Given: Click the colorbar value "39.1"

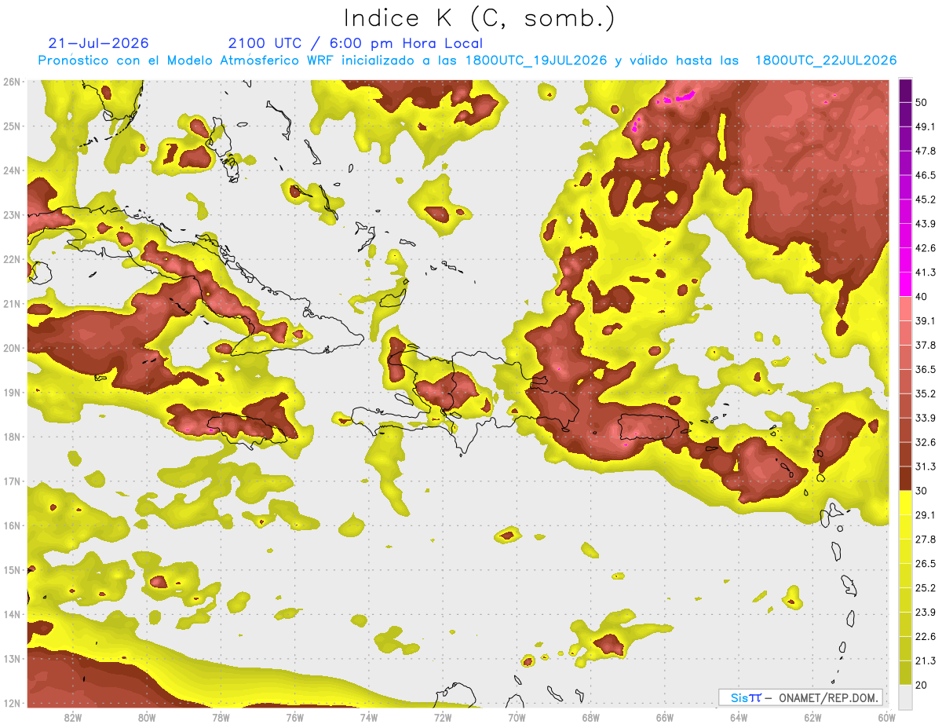Looking at the screenshot, I should tap(926, 321).
